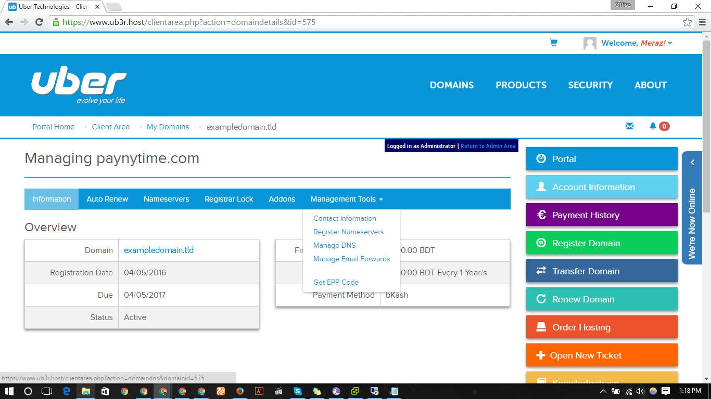Choose Register Nameservers from dropdown

coord(349,232)
